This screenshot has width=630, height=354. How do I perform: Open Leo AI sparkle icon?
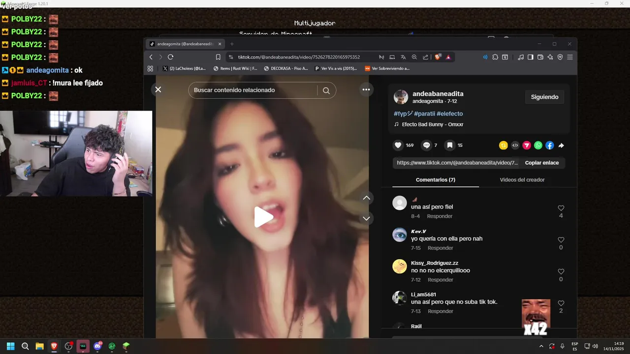tap(550, 57)
